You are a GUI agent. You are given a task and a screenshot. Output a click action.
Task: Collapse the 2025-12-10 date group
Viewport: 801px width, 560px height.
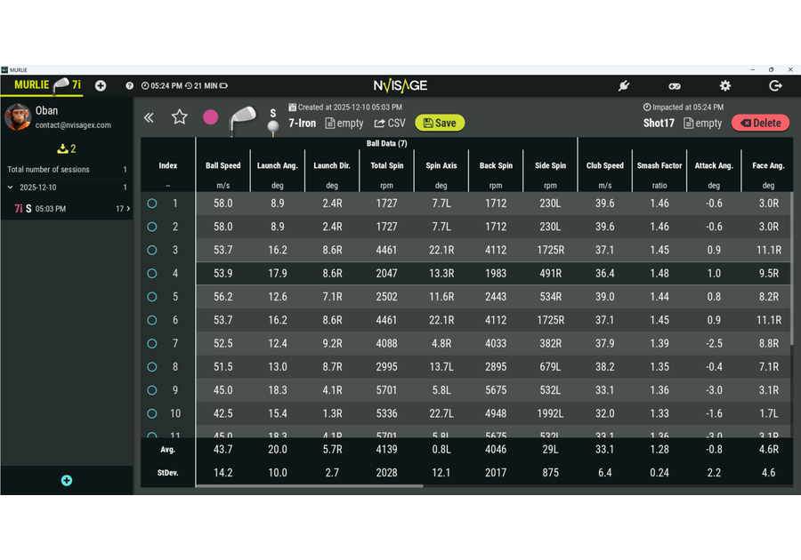10,188
